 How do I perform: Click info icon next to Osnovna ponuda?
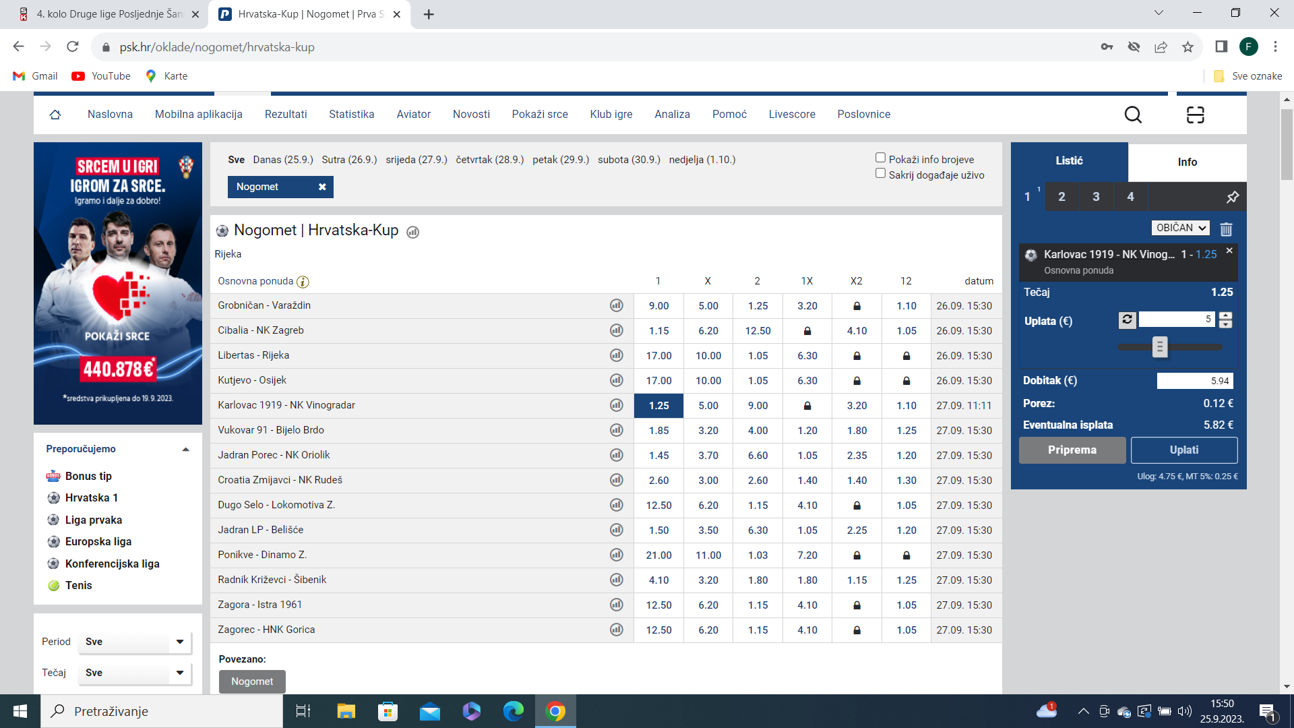click(303, 282)
